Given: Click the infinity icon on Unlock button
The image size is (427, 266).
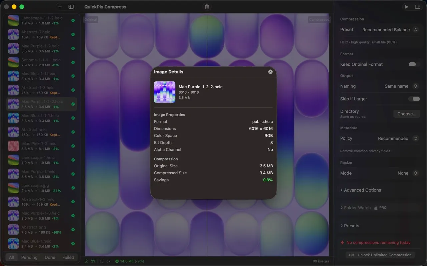Looking at the screenshot, I should coord(351,255).
